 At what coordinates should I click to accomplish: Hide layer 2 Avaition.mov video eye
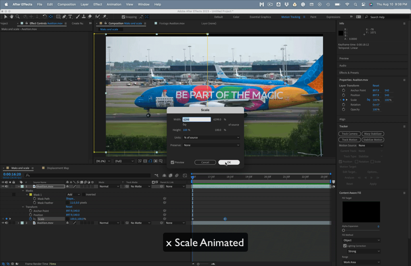3,223
